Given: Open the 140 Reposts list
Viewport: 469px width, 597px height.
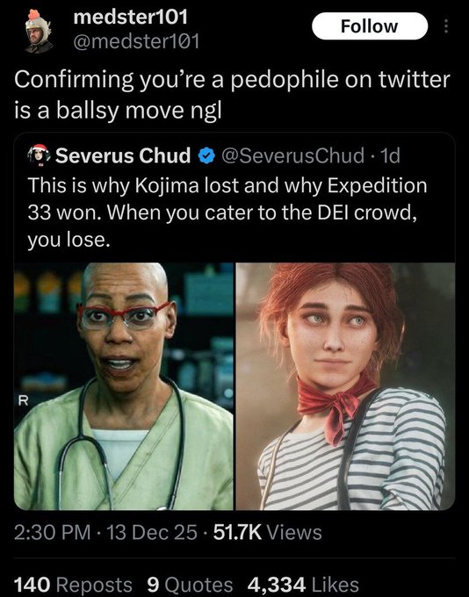Looking at the screenshot, I should (x=73, y=585).
